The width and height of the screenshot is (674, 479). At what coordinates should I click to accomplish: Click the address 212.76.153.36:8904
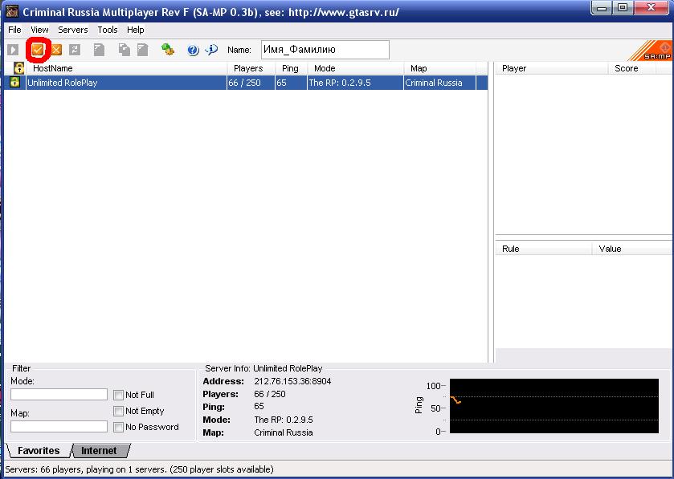point(292,381)
